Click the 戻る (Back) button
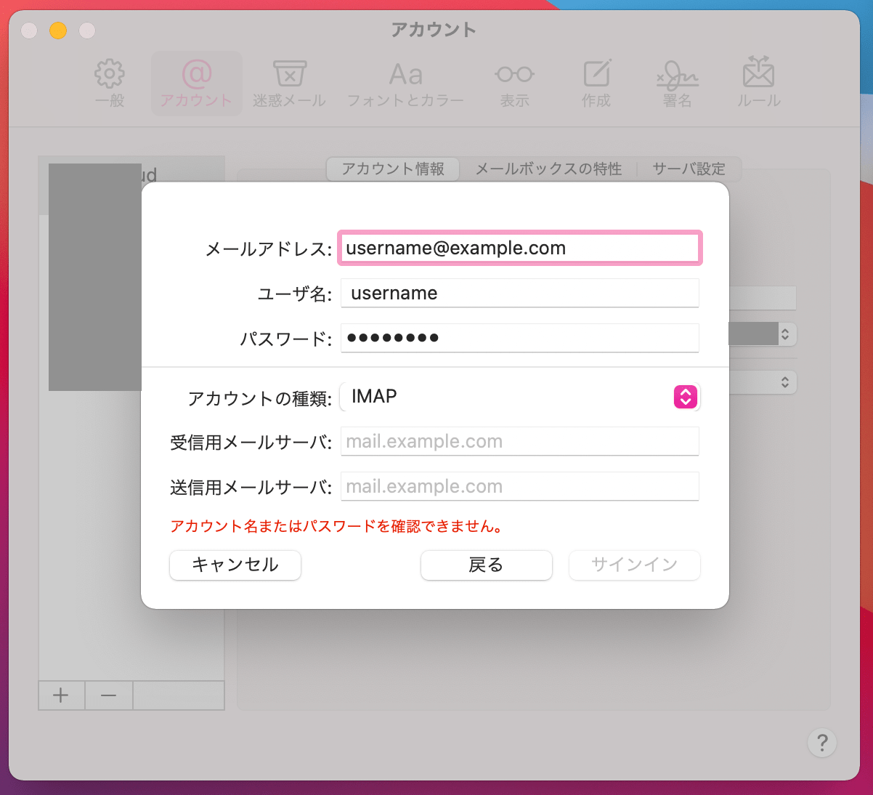The width and height of the screenshot is (873, 795). [486, 565]
